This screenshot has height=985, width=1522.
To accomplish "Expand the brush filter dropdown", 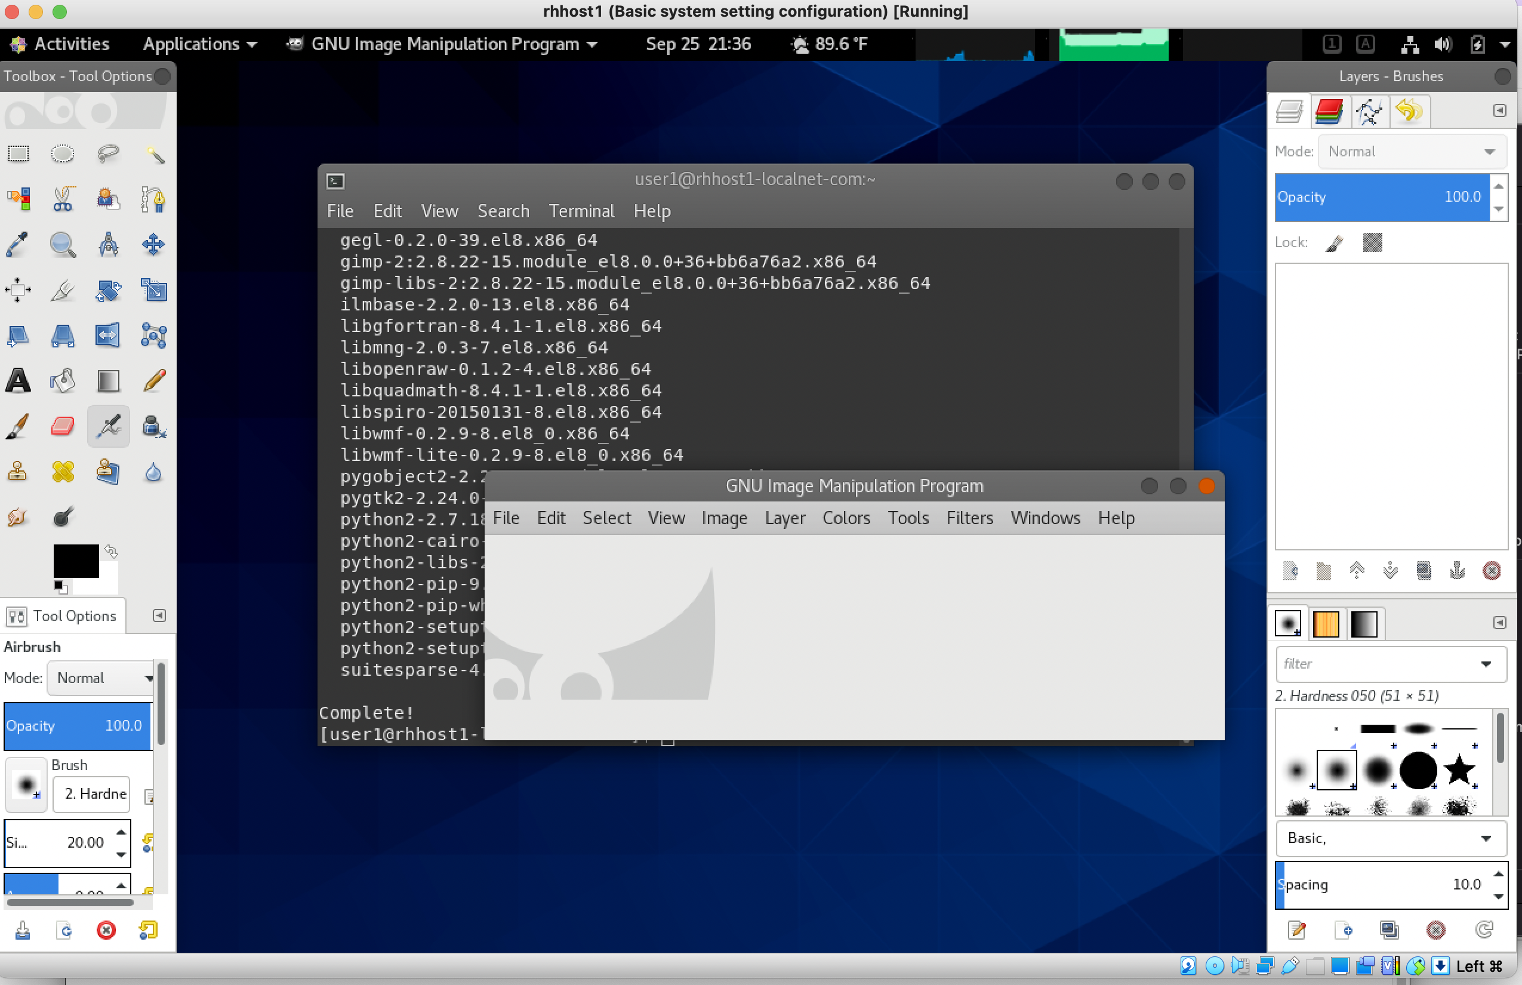I will 1486,664.
